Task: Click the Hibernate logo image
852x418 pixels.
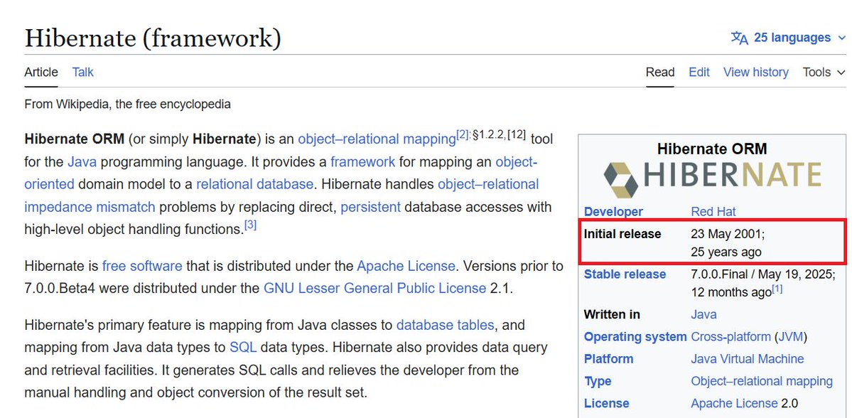Action: pyautogui.click(x=712, y=178)
